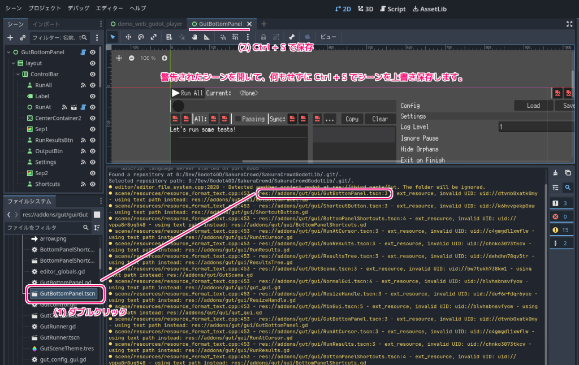Open the シーン menu

point(14,8)
